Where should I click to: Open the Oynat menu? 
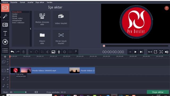[x=22, y=2]
